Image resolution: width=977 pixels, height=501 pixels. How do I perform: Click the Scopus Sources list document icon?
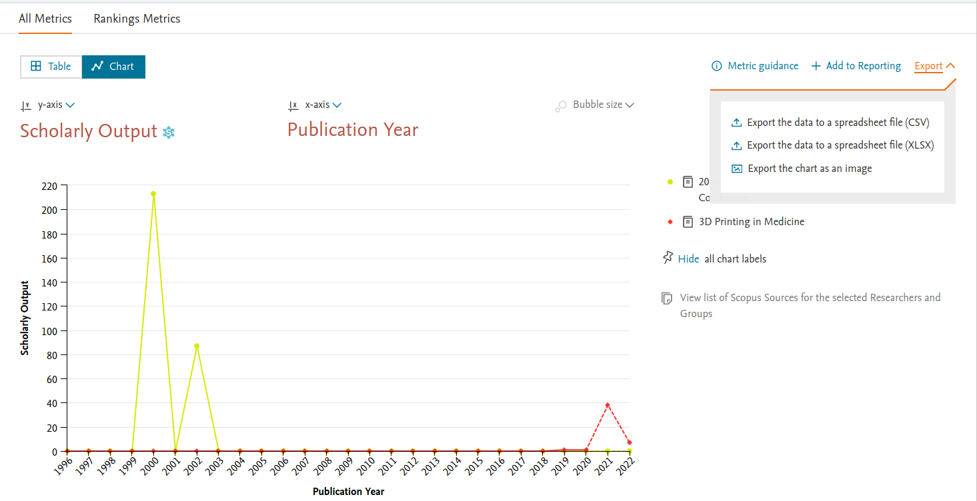667,298
